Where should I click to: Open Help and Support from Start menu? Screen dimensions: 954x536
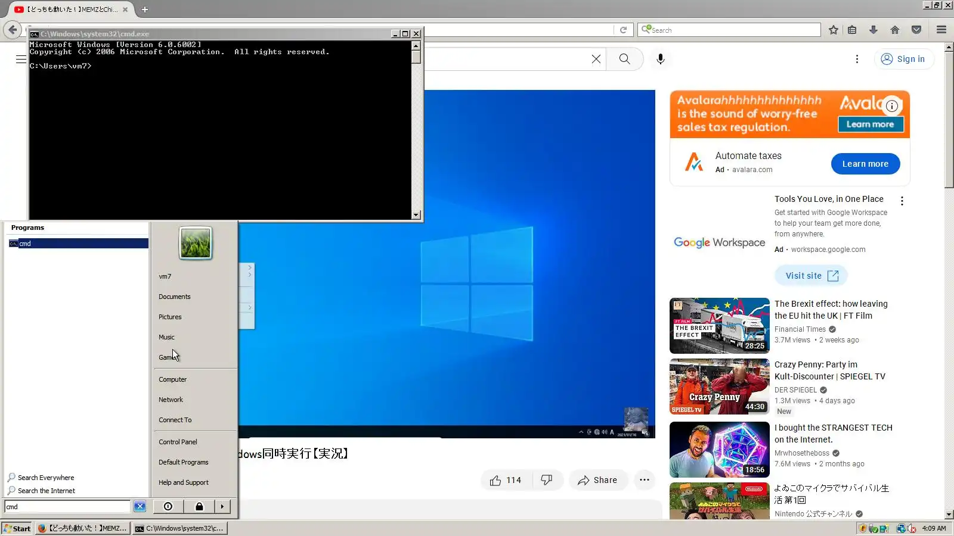pos(184,482)
